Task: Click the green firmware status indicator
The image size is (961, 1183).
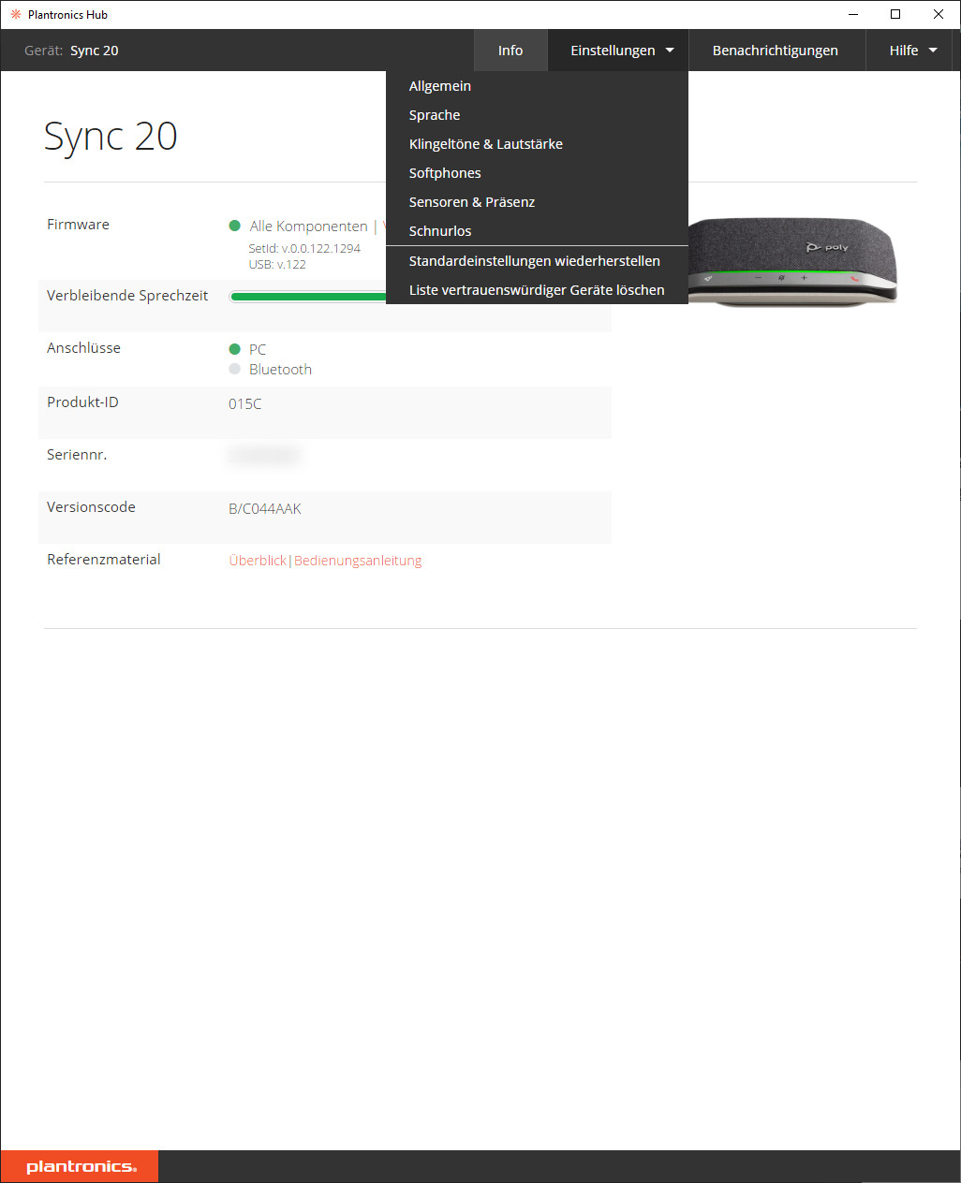Action: pyautogui.click(x=235, y=226)
